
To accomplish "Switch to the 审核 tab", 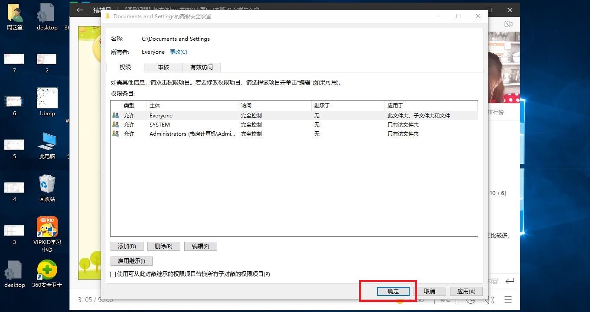I will [163, 67].
